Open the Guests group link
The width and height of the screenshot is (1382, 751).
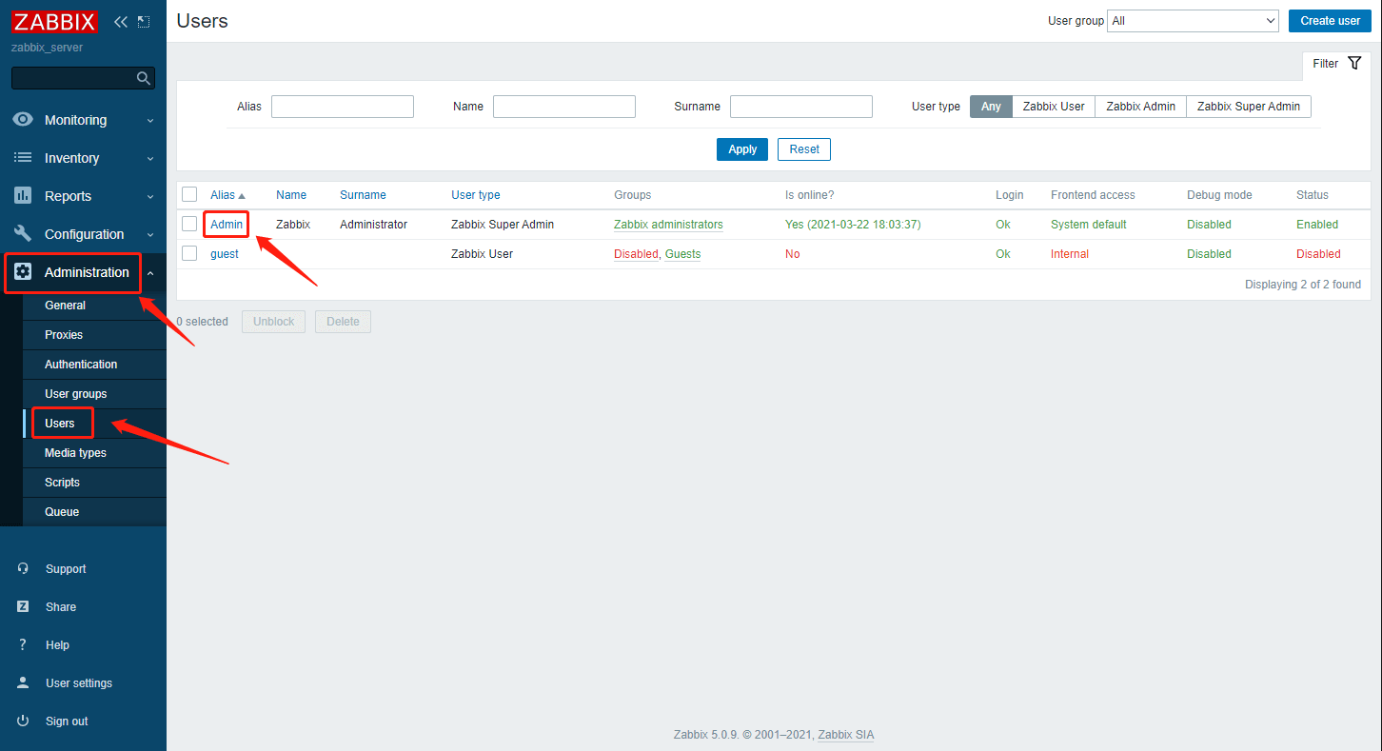pyautogui.click(x=682, y=254)
